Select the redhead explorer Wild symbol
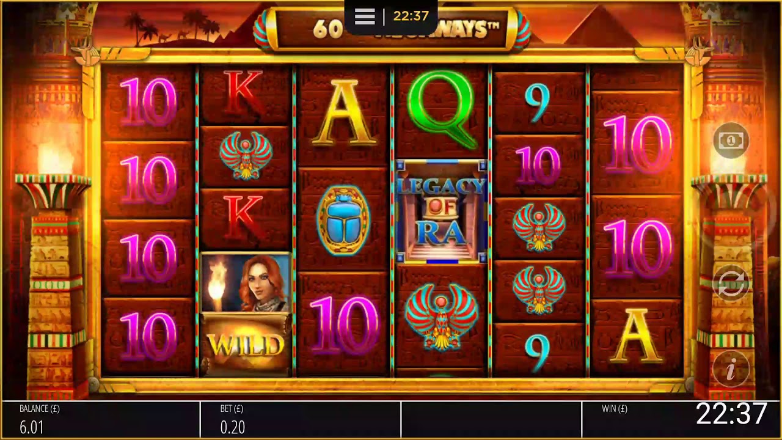The image size is (782, 440). pyautogui.click(x=246, y=313)
